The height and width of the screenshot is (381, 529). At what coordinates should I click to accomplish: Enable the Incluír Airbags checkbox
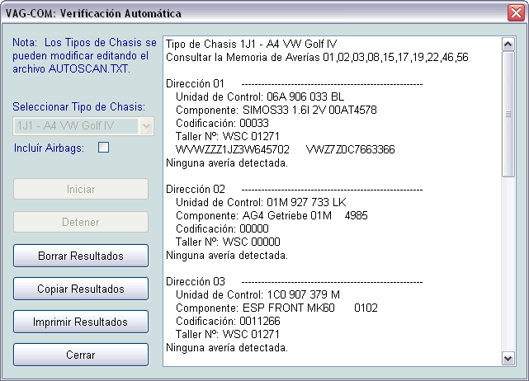pyautogui.click(x=104, y=148)
